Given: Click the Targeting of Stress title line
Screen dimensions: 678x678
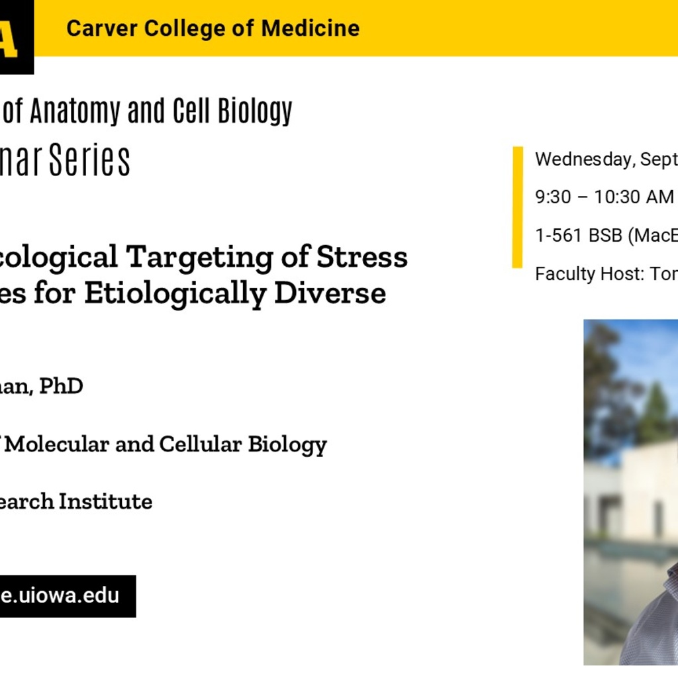Looking at the screenshot, I should click(204, 257).
